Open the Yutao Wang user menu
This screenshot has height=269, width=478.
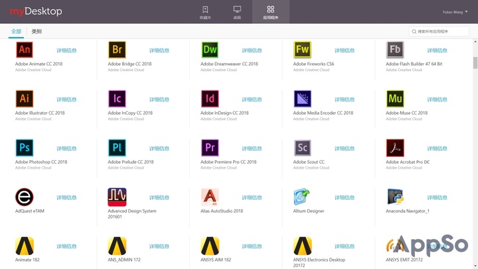click(455, 11)
